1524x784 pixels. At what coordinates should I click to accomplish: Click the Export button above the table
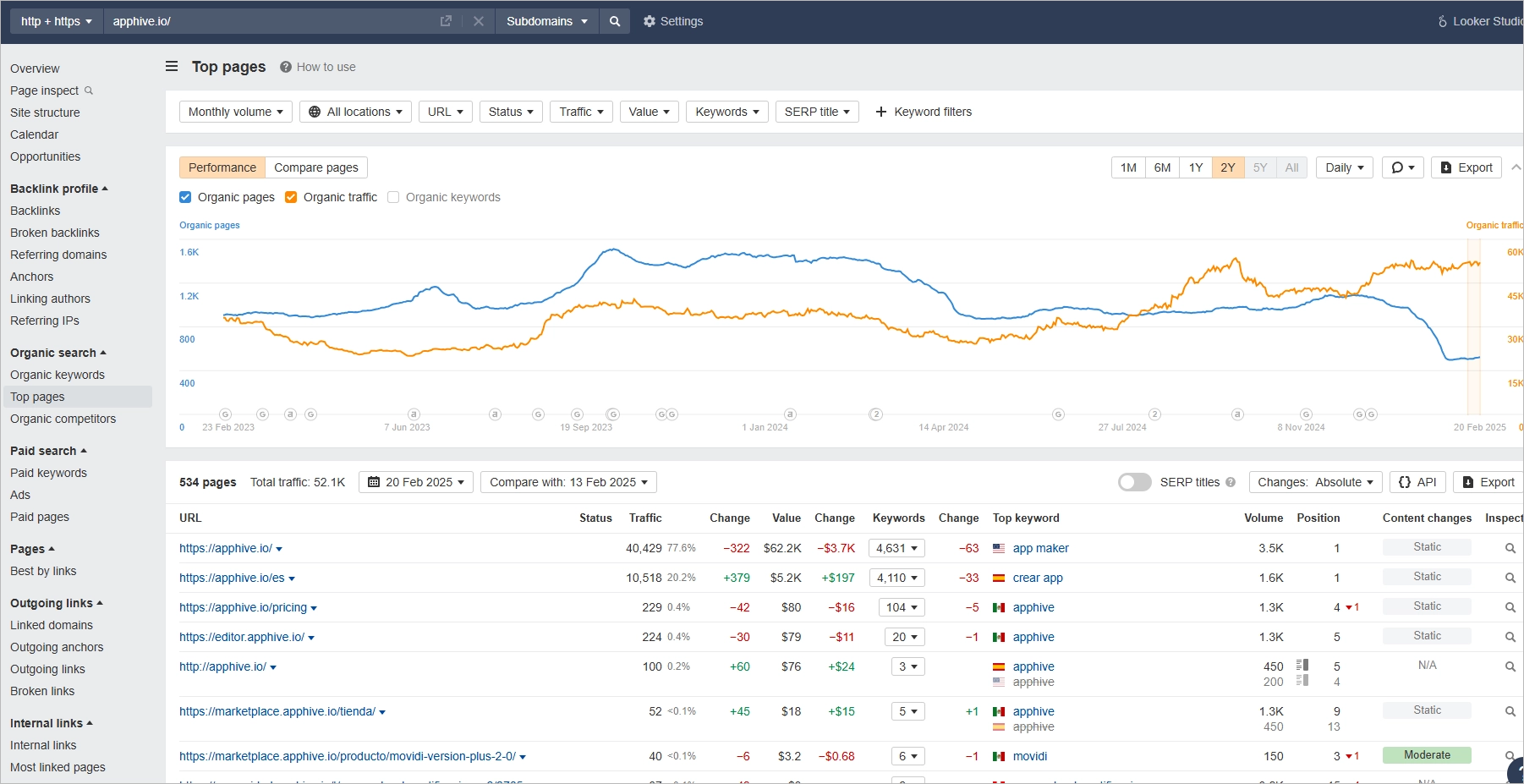tap(1488, 482)
